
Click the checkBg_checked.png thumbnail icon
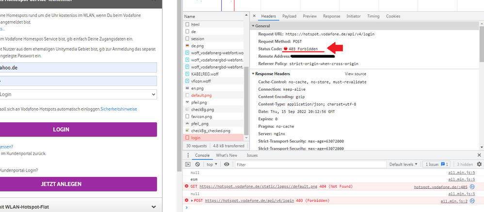coord(187,131)
